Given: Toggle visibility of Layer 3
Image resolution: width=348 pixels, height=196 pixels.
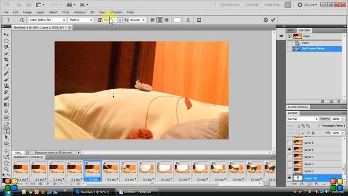Looking at the screenshot, I should [x=289, y=164].
